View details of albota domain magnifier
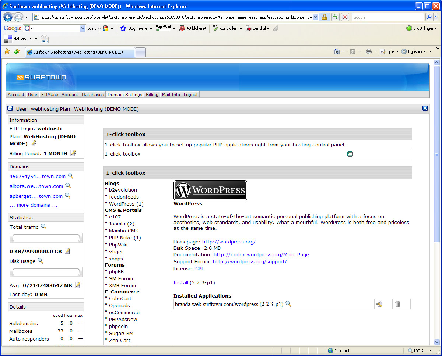This screenshot has width=442, height=356. click(68, 186)
